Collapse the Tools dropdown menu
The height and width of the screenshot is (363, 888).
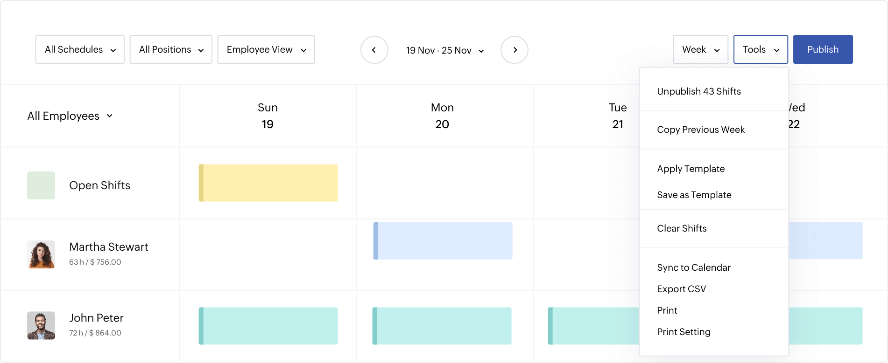tap(761, 49)
